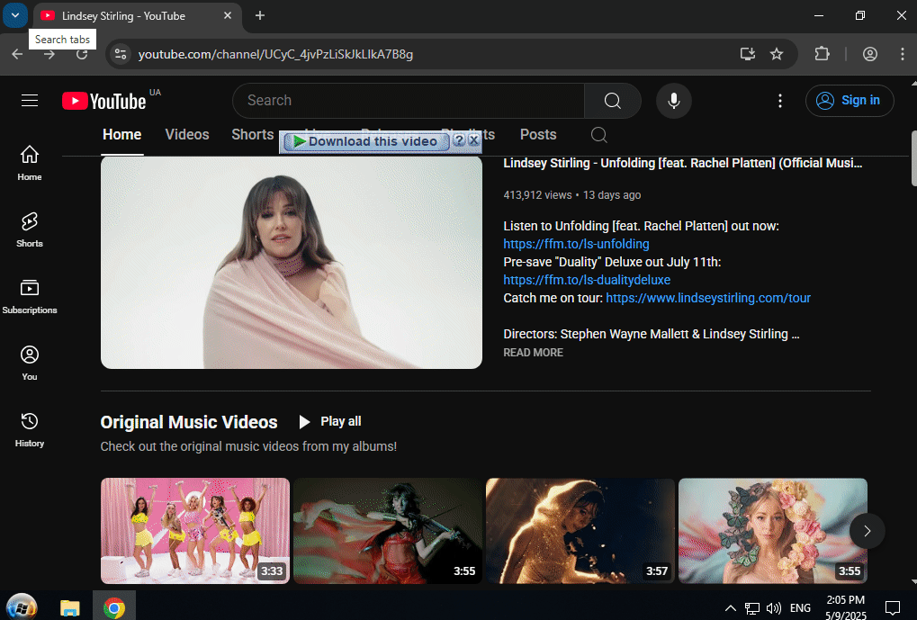Open the lindseystirling.com/tour link

[x=708, y=299]
